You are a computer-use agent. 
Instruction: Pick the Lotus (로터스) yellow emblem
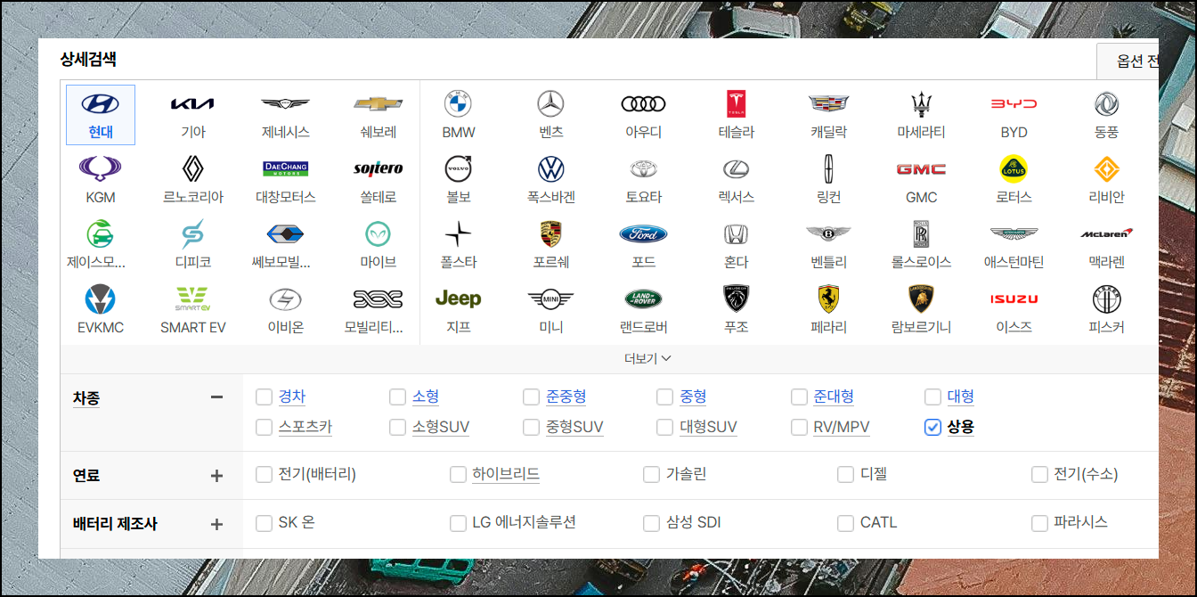(1014, 169)
